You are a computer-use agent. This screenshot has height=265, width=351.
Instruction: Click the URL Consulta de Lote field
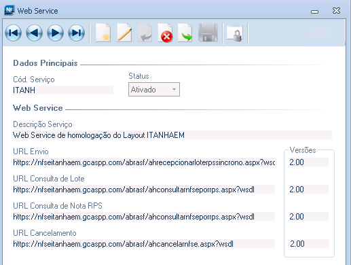pos(144,190)
